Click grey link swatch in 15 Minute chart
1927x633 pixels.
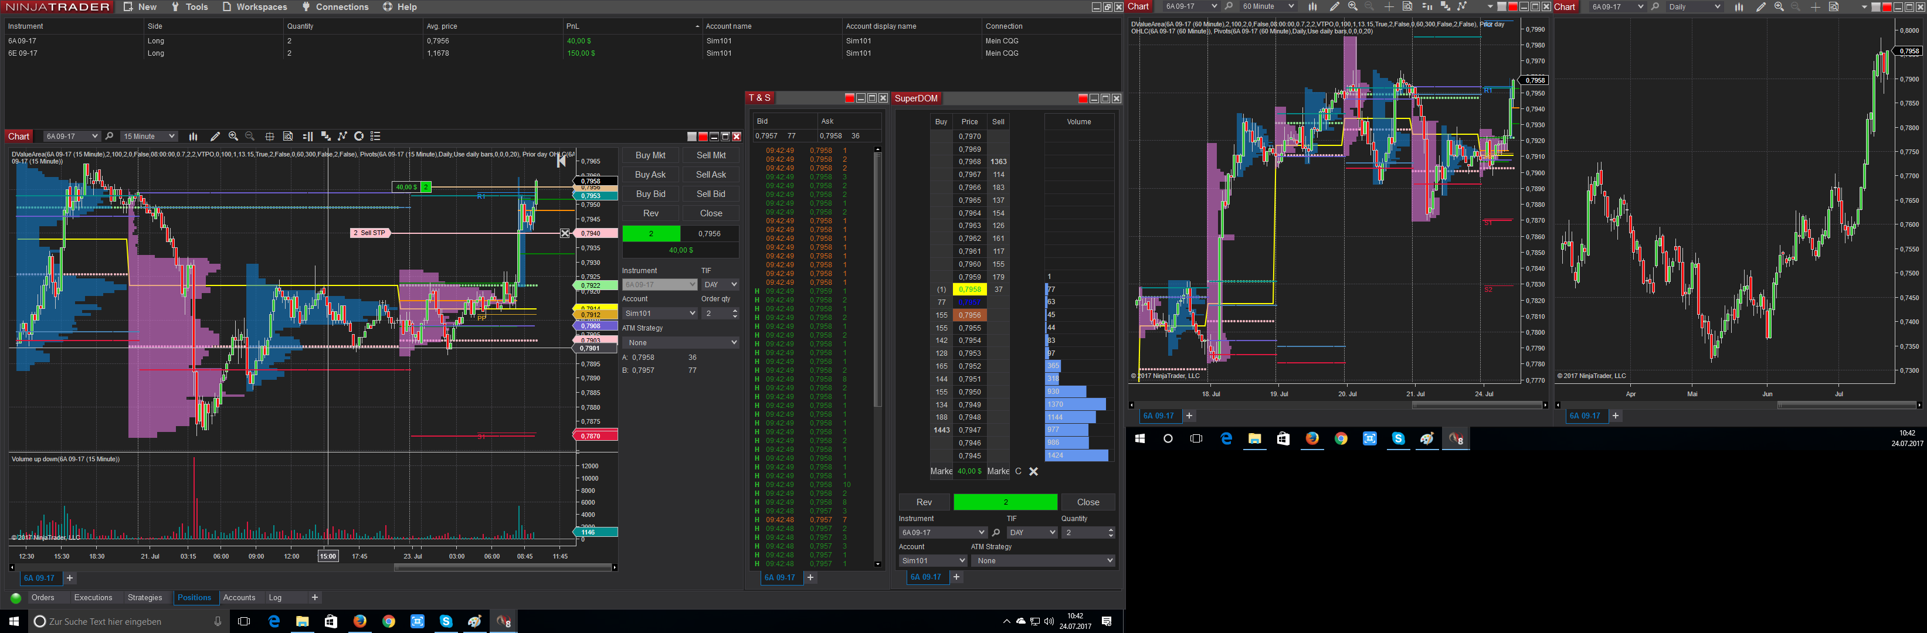(692, 136)
